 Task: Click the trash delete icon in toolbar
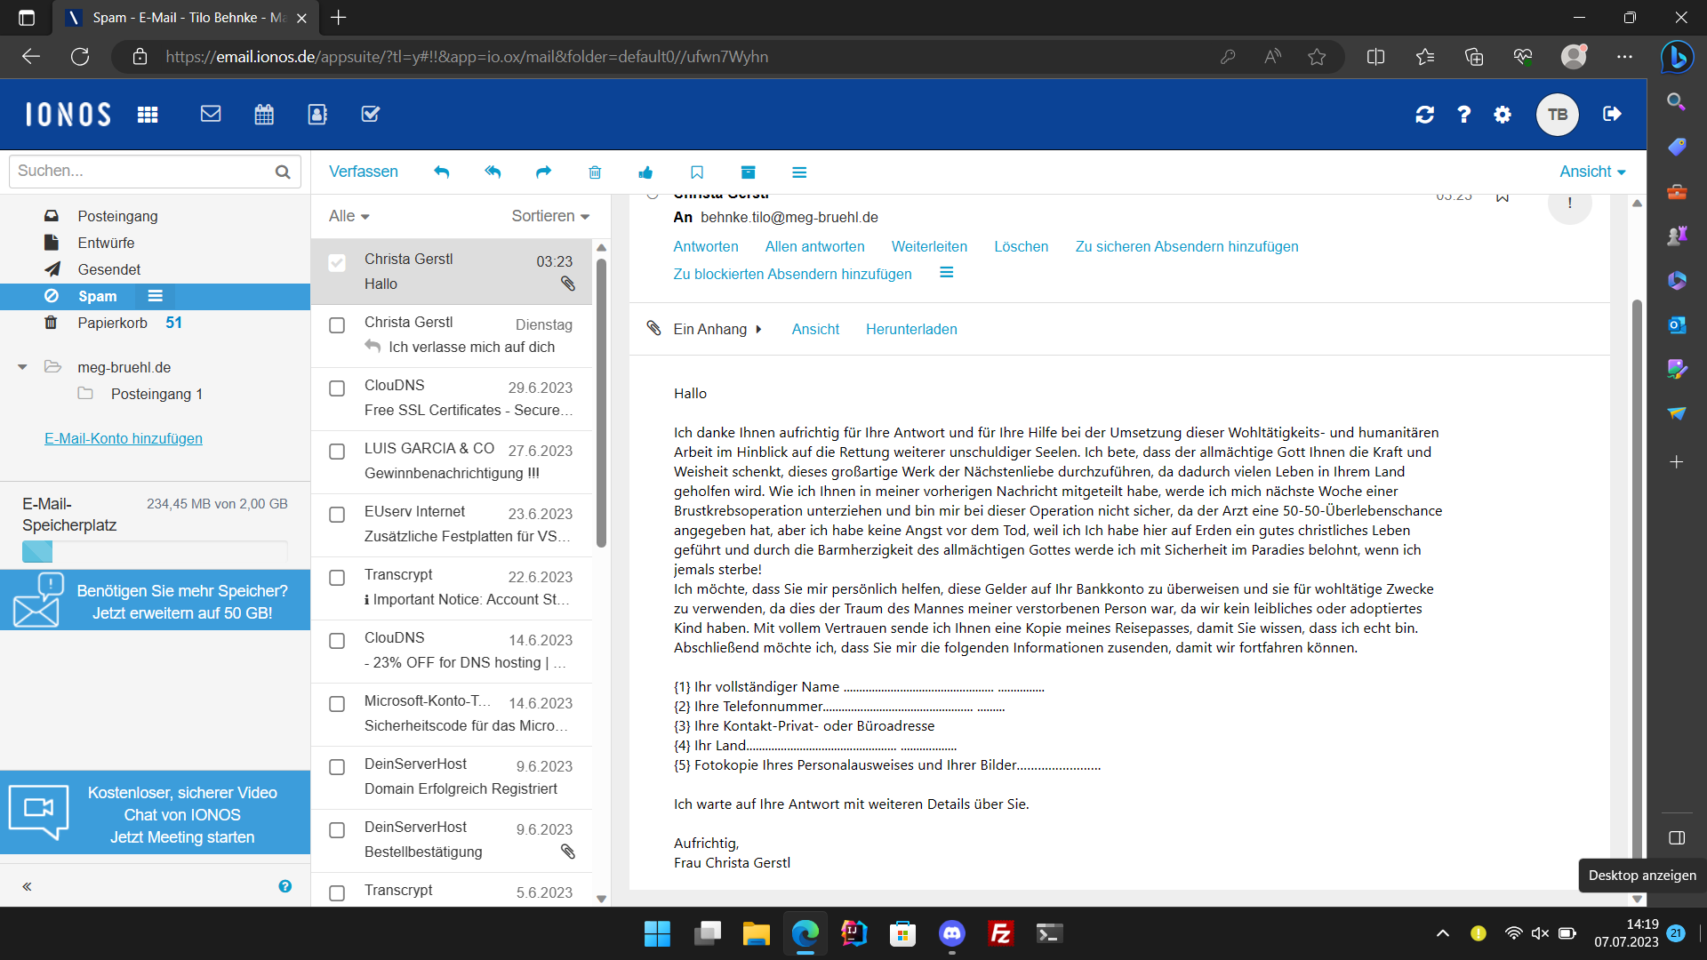pyautogui.click(x=595, y=172)
